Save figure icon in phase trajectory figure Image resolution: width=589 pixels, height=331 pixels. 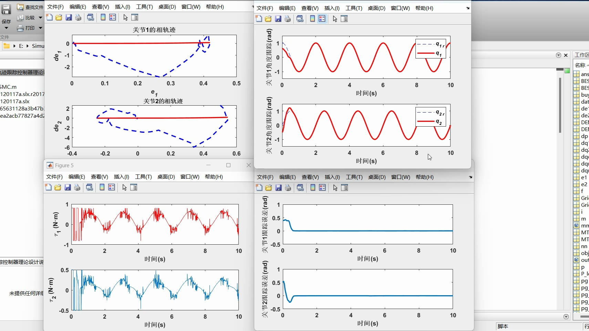(x=69, y=17)
